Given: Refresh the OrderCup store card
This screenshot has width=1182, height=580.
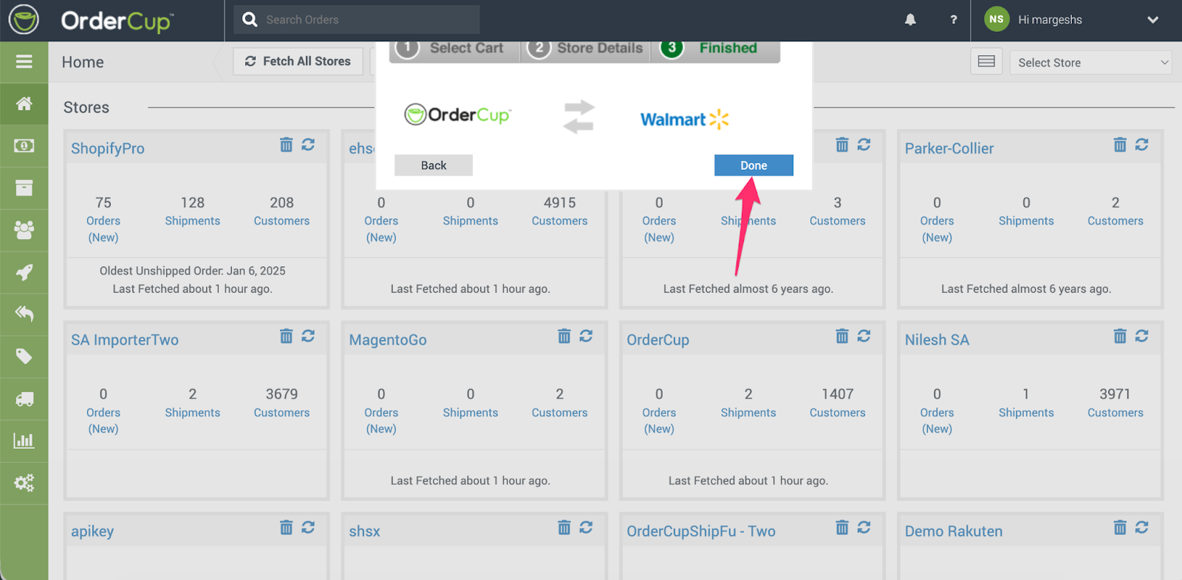Looking at the screenshot, I should click(x=864, y=336).
